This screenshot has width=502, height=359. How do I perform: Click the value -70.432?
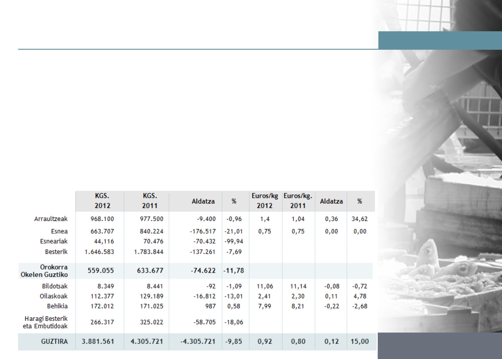[204, 241]
